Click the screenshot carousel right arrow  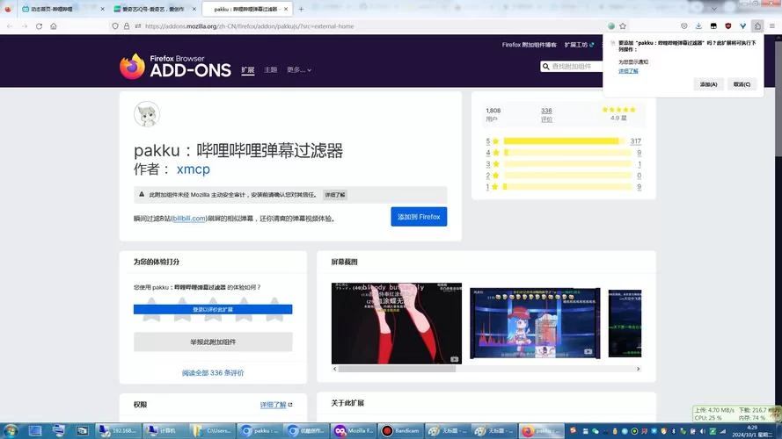click(x=638, y=369)
